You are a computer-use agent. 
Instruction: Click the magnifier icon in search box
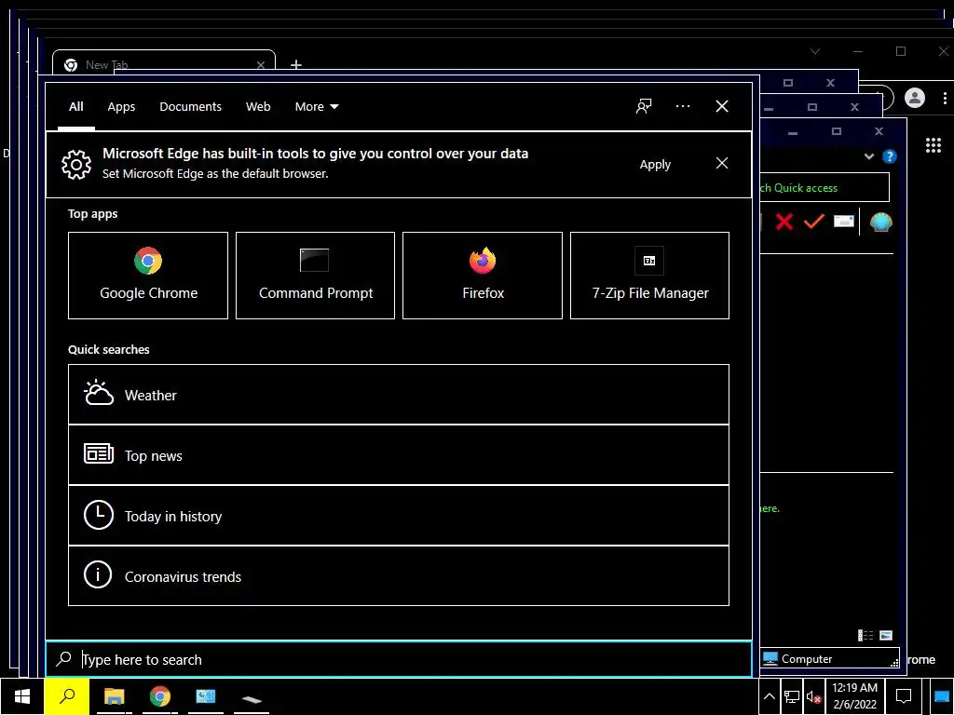tap(64, 659)
